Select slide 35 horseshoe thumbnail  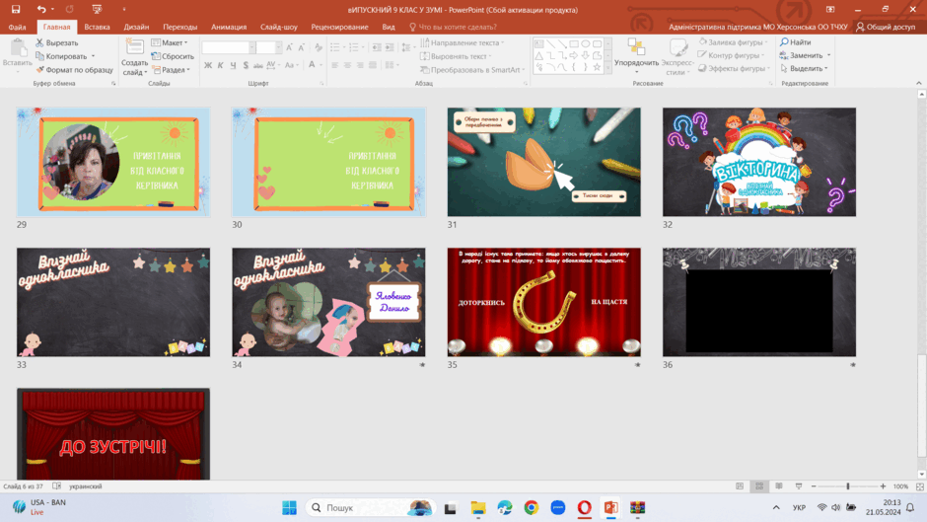pos(544,302)
